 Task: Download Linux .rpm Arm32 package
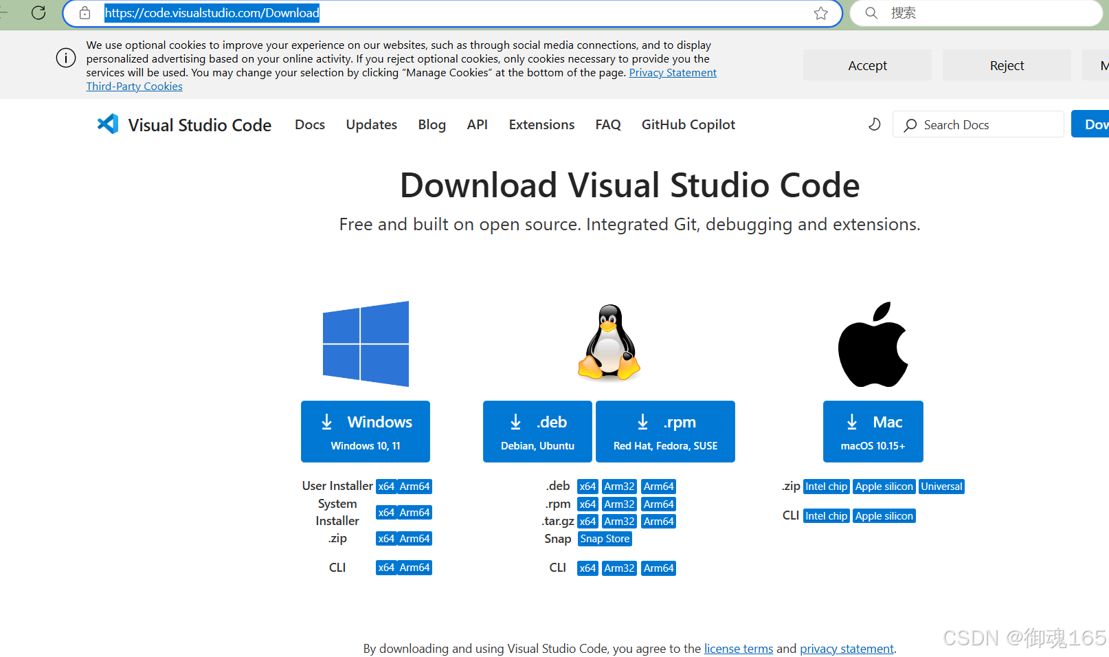pyautogui.click(x=619, y=504)
